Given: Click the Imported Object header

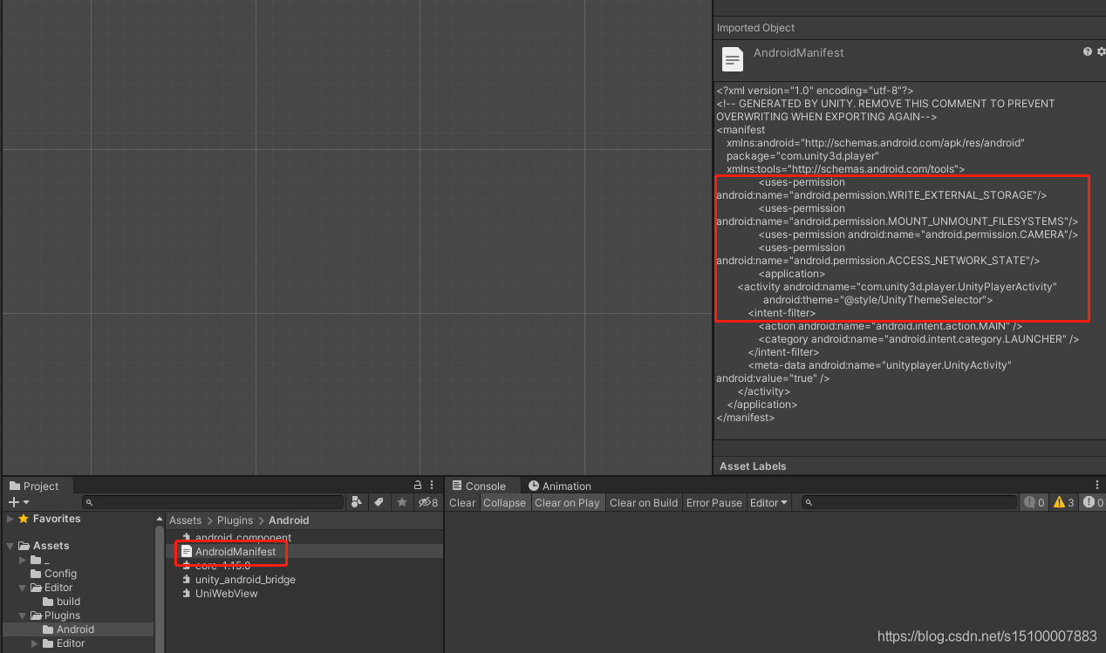Looking at the screenshot, I should 755,28.
